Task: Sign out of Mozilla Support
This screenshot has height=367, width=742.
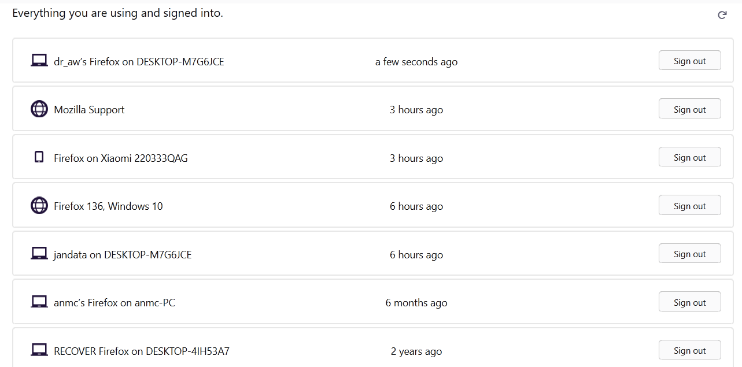Action: pyautogui.click(x=689, y=109)
